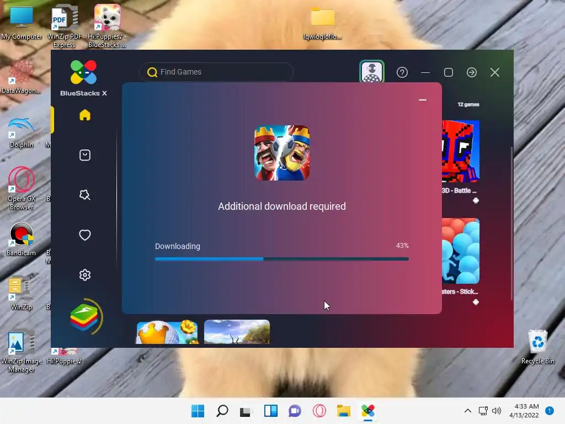
Task: Click the Clash Royale soccer game icon
Action: point(282,153)
